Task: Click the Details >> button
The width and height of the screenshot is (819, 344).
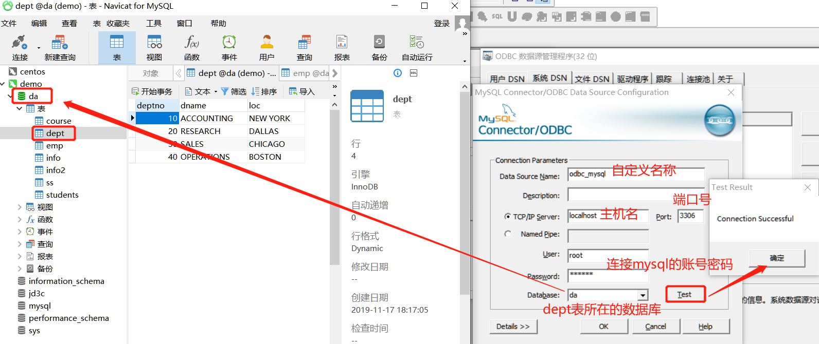Action: [513, 327]
